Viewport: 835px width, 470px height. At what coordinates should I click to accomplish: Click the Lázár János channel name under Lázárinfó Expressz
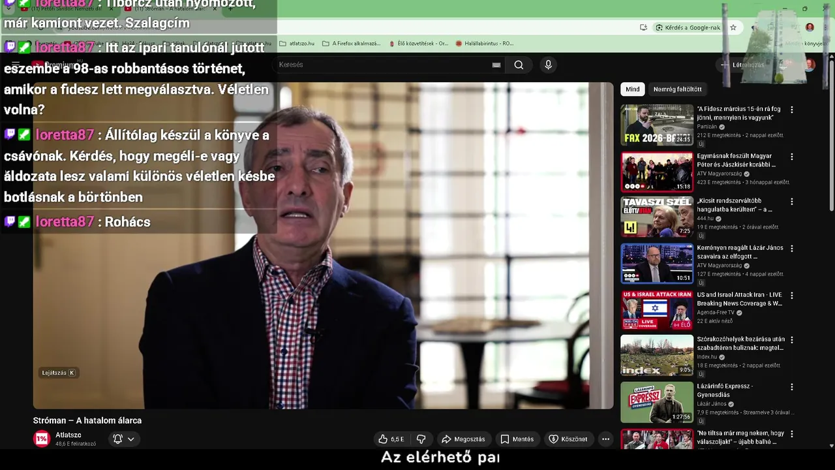pos(711,404)
